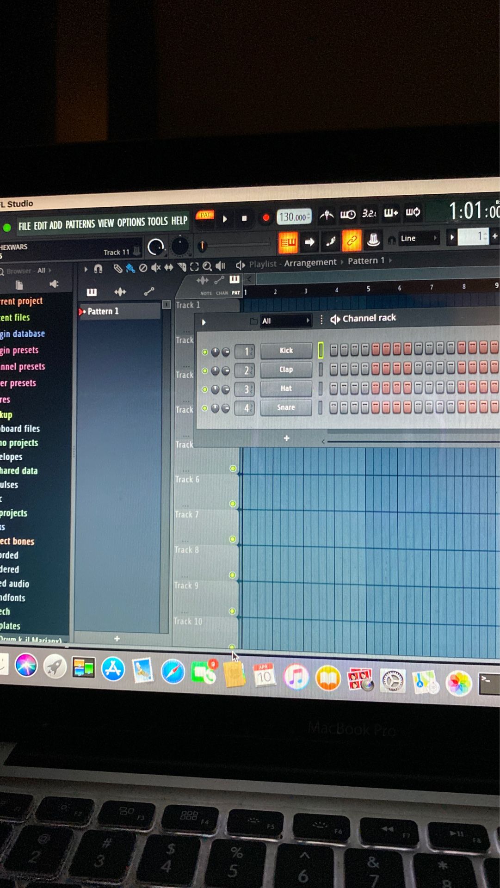This screenshot has height=888, width=500.
Task: Click the typing keyboard to piano icon
Action: (331, 241)
